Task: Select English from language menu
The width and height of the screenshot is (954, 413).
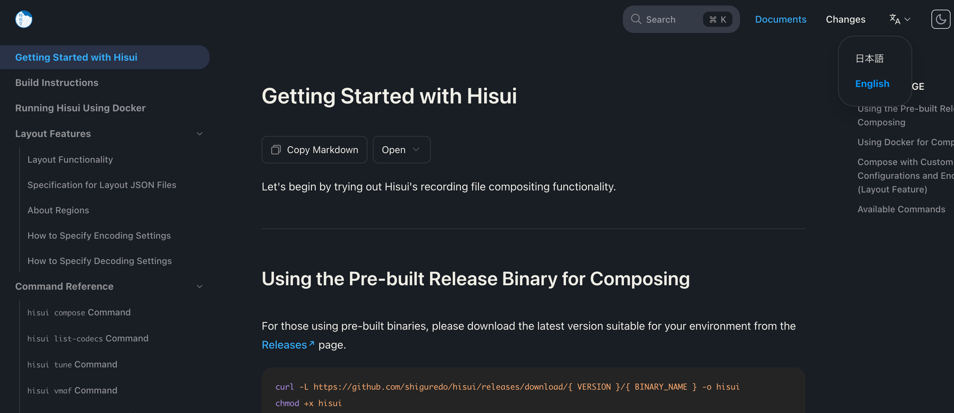Action: click(x=872, y=84)
